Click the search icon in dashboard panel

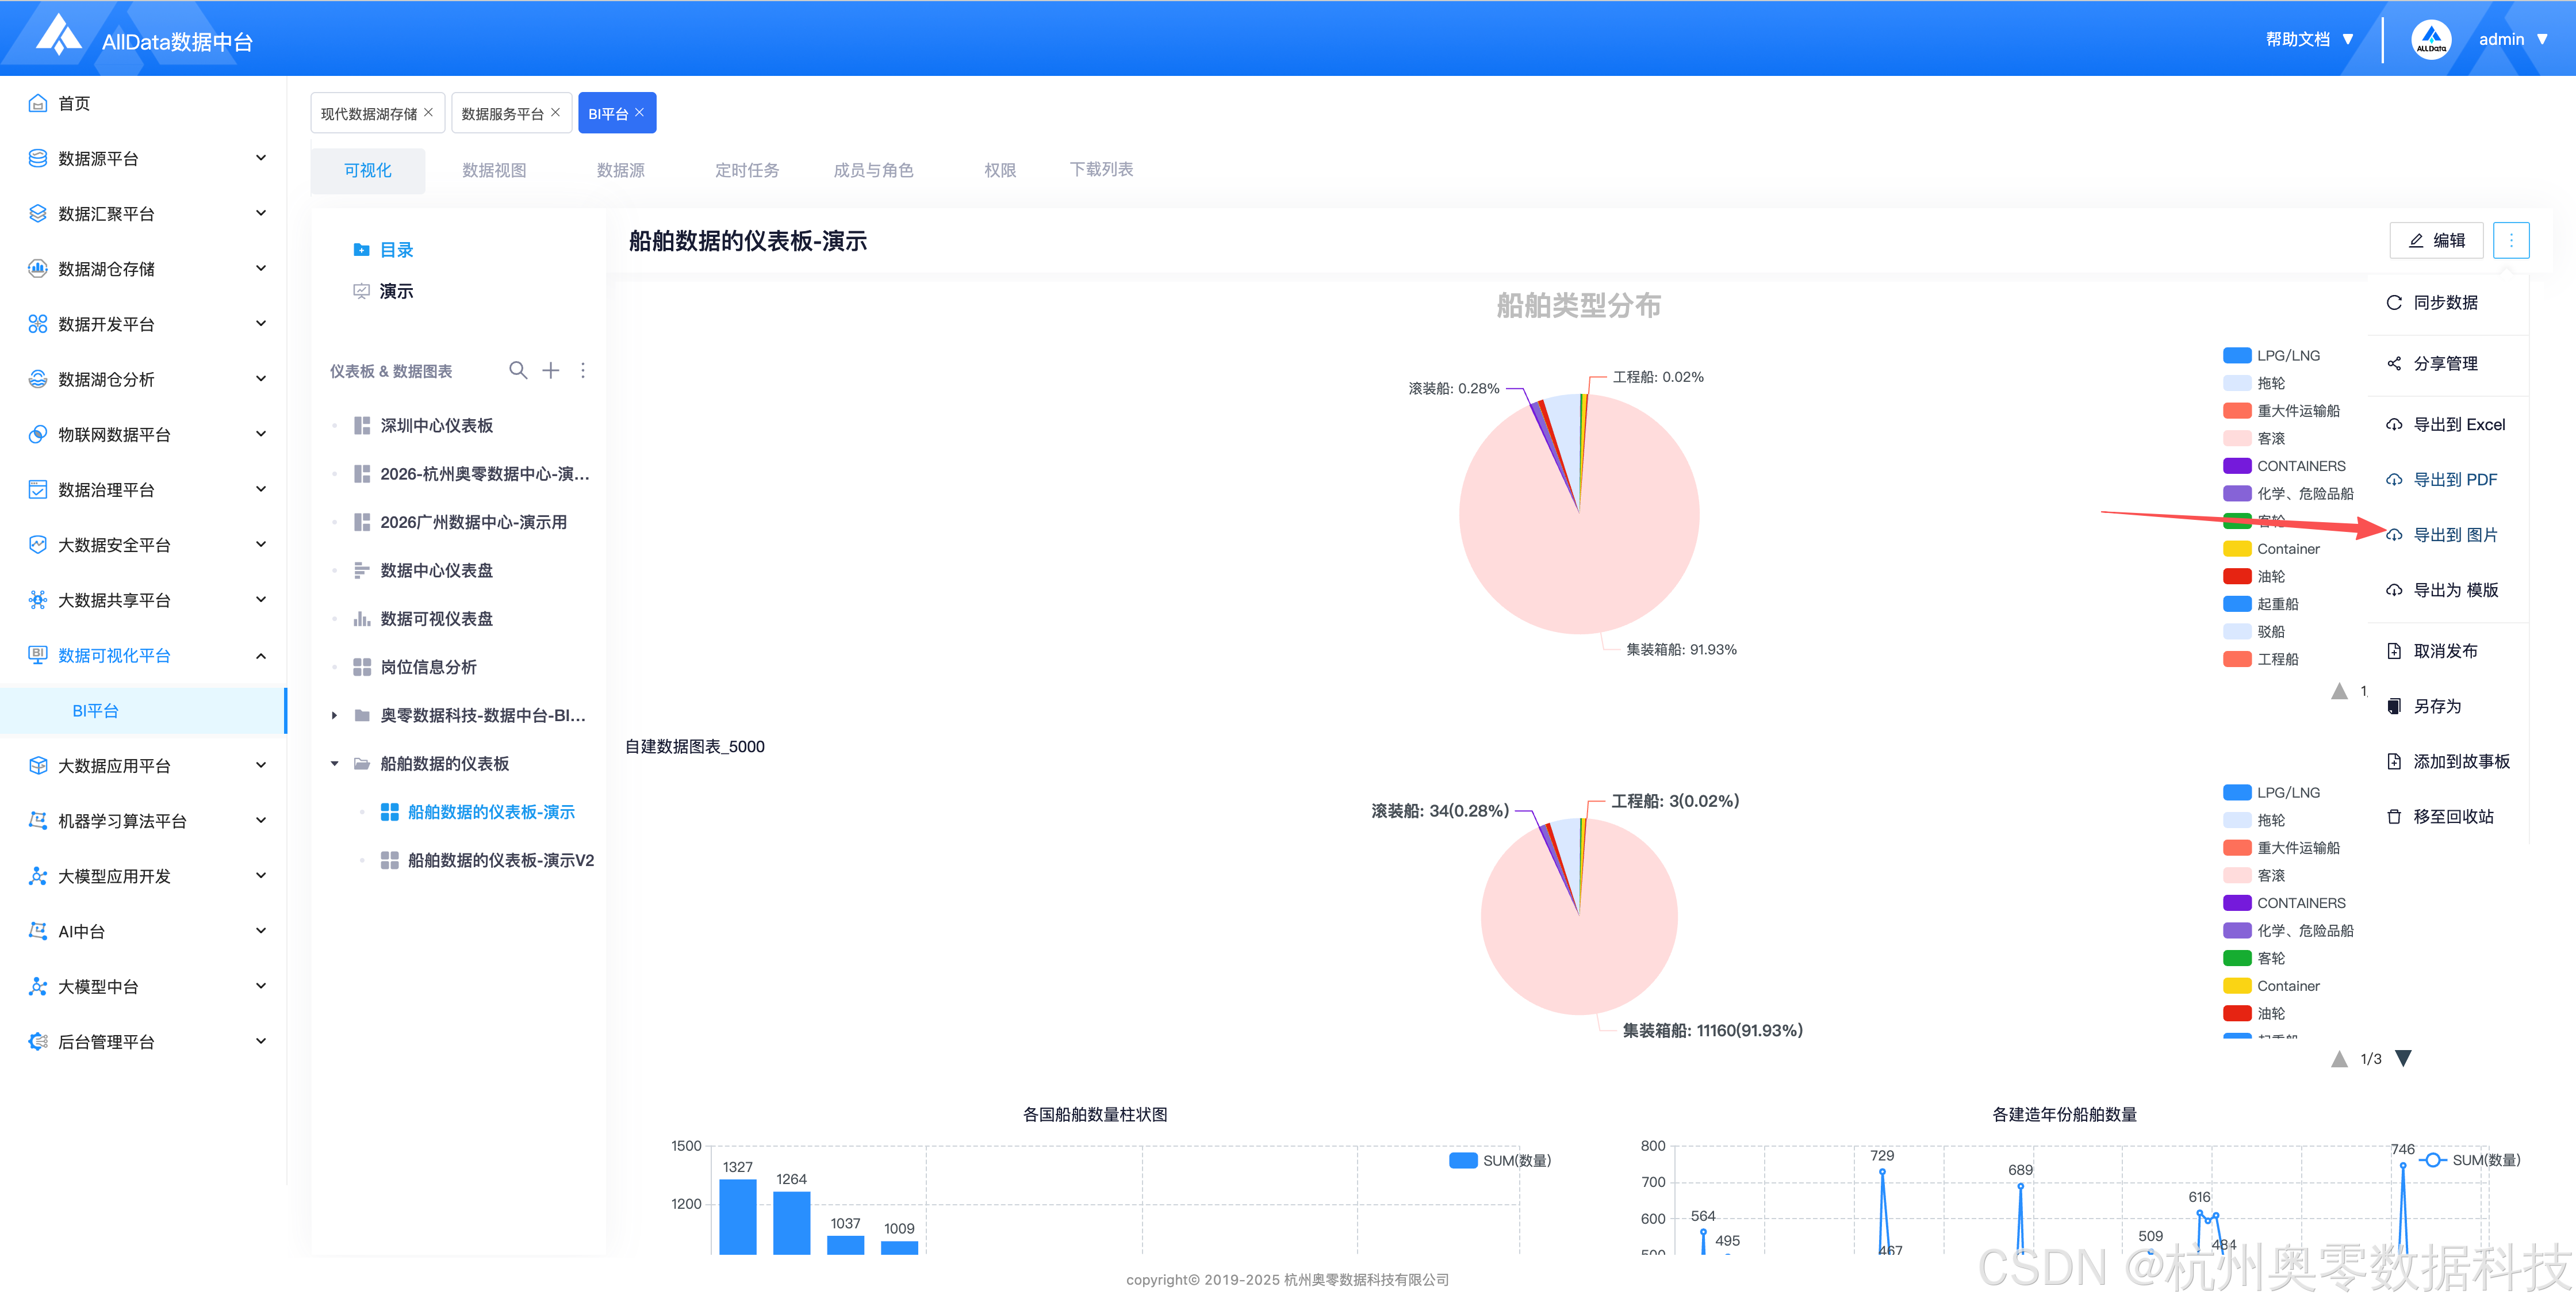coord(517,371)
